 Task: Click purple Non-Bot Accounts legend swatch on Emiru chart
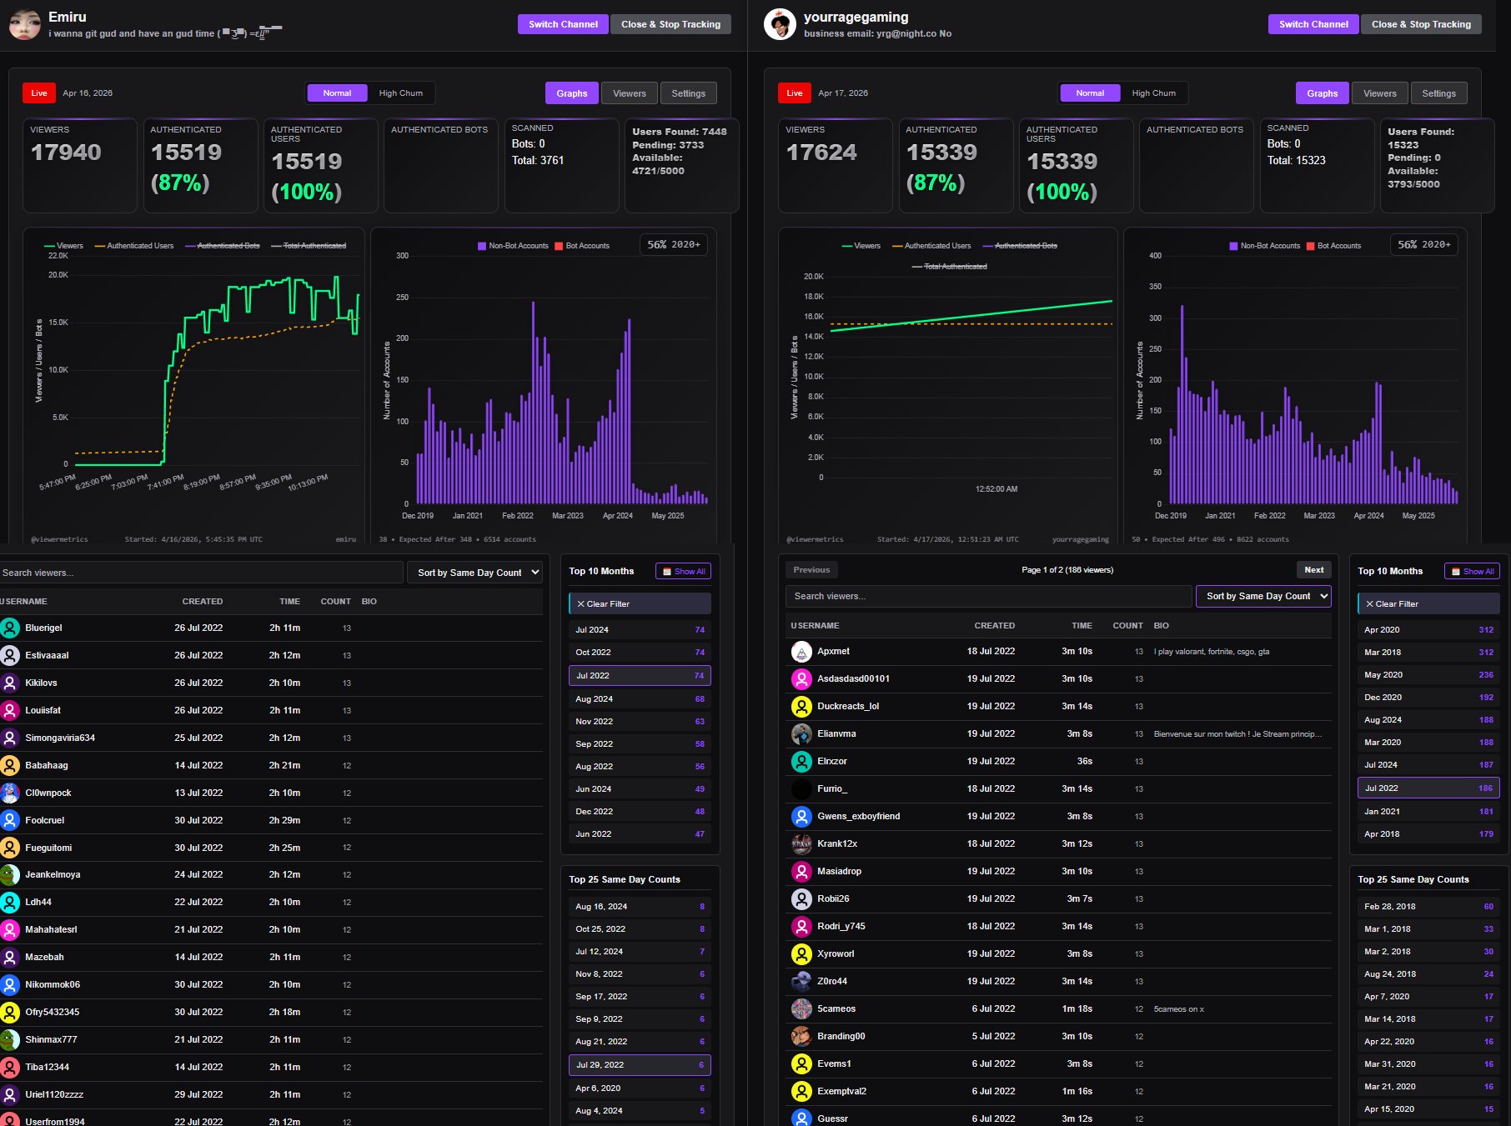point(482,246)
